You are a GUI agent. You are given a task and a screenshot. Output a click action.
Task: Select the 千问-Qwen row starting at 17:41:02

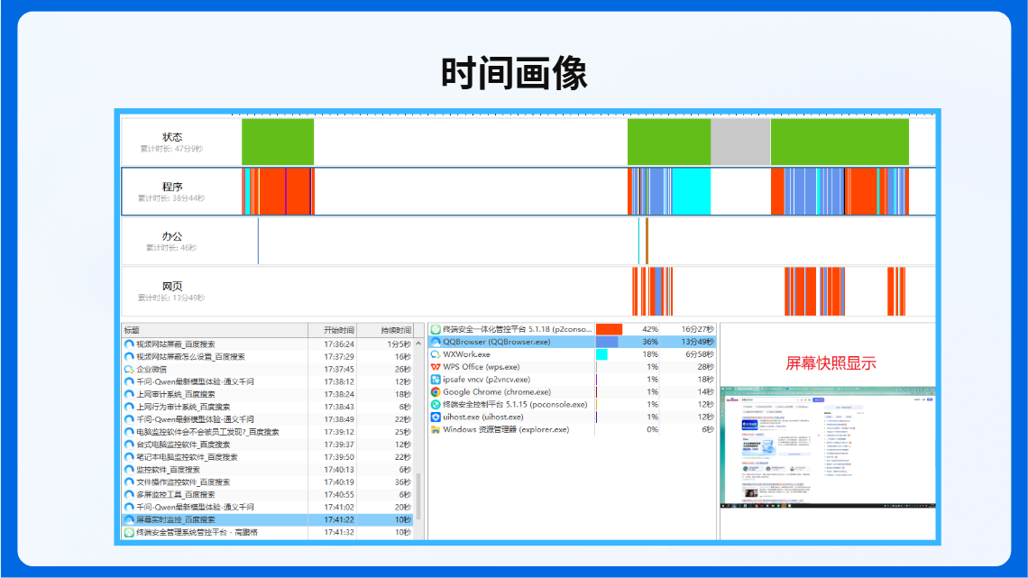point(269,508)
